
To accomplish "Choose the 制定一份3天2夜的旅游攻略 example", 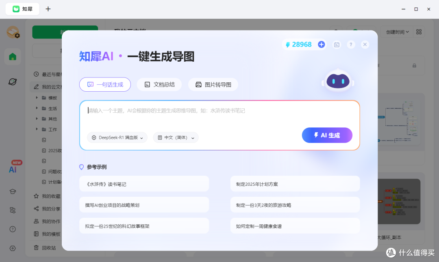I will coord(295,205).
